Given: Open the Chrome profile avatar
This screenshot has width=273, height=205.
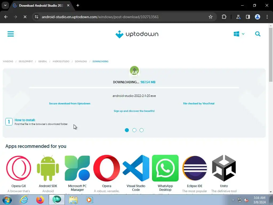Looking at the screenshot, I should pyautogui.click(x=258, y=17).
